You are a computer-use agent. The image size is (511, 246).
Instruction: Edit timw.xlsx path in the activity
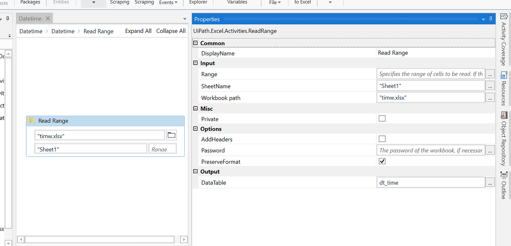(99, 136)
